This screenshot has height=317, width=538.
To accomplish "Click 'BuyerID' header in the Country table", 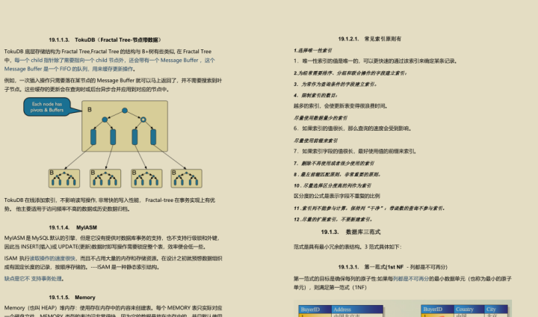I will [437, 310].
